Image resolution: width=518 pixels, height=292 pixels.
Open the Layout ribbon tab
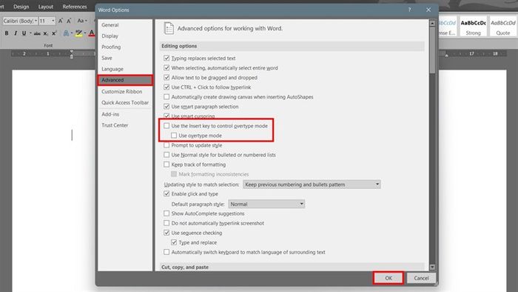click(x=46, y=7)
